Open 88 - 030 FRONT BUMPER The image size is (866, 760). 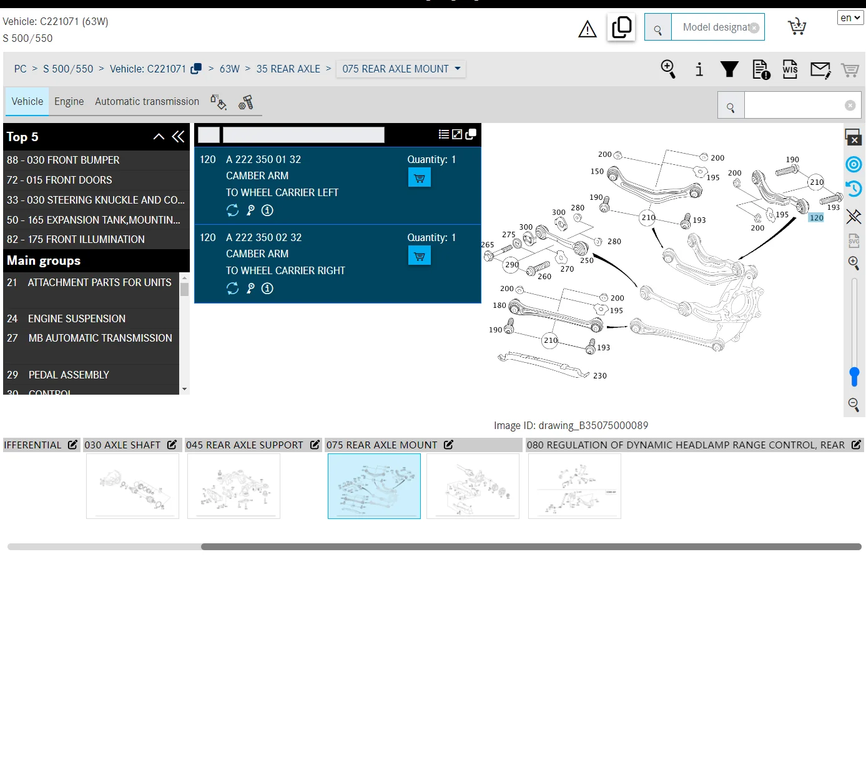coord(96,160)
